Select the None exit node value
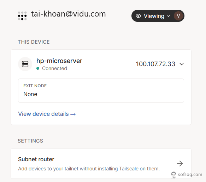206x182 pixels. coord(30,94)
